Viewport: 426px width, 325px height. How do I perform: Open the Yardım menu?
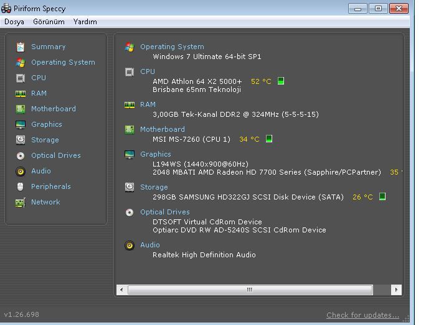click(x=85, y=22)
